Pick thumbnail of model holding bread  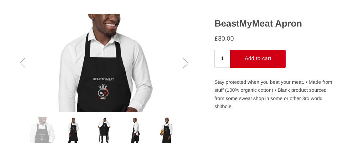point(166,130)
